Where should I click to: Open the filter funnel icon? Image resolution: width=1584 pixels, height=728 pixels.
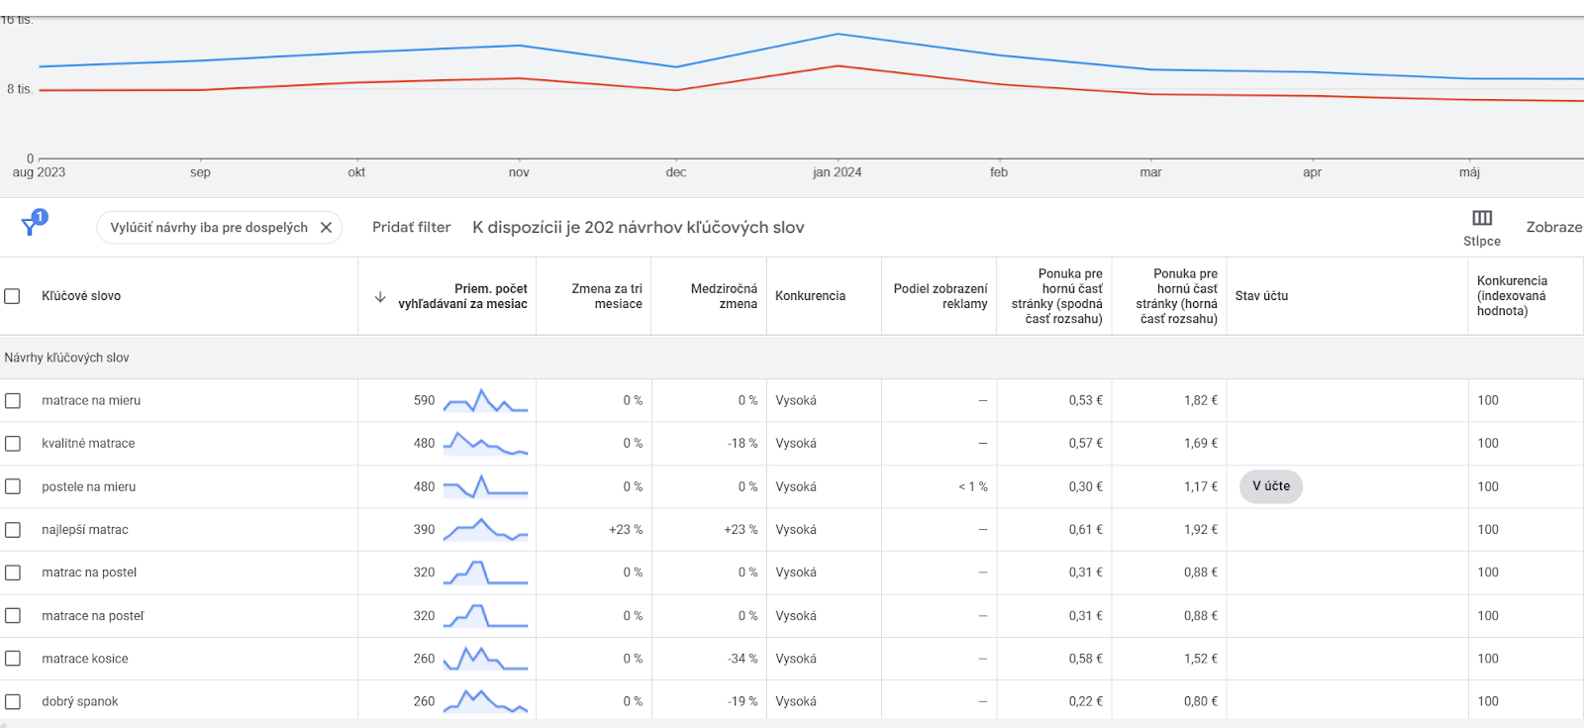pos(31,226)
